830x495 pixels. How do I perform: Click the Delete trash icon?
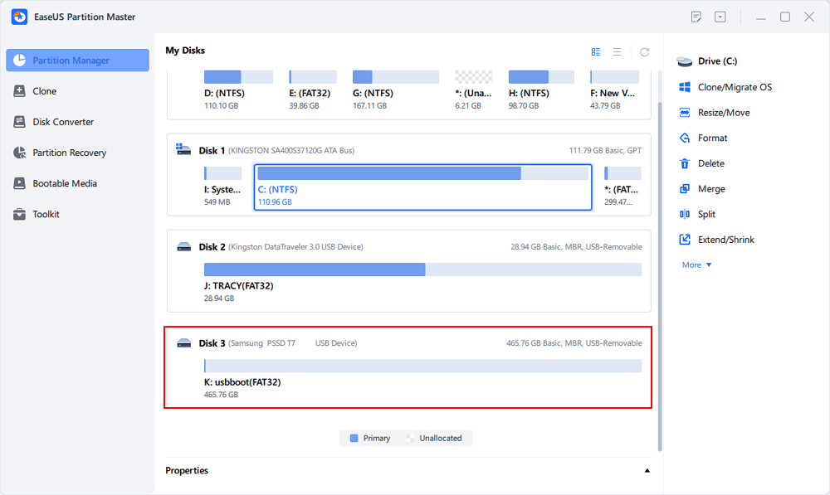[685, 163]
